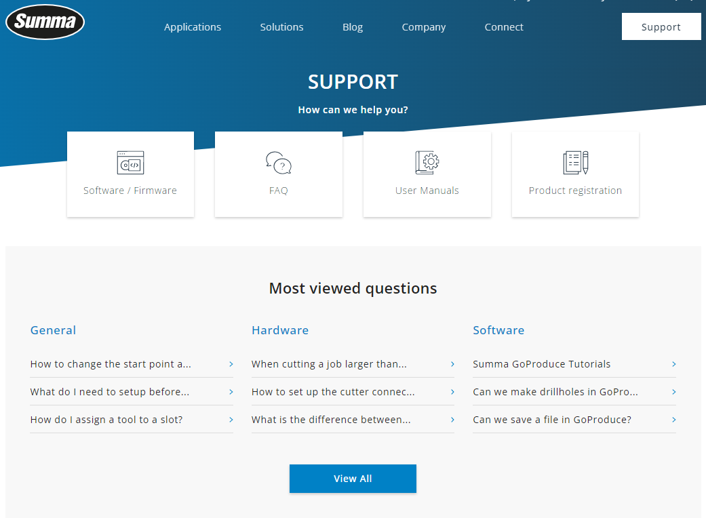Click chevron beside 'How do I assign a tool'
This screenshot has width=706, height=518.
[231, 420]
